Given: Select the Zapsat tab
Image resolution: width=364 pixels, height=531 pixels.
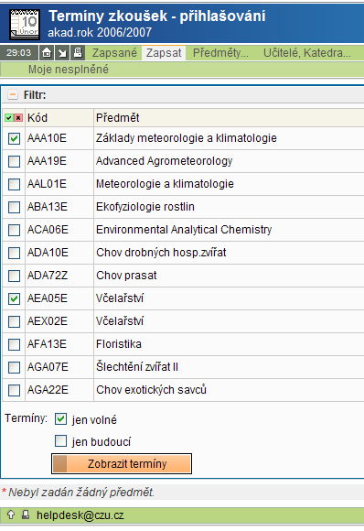Looking at the screenshot, I should pos(164,53).
